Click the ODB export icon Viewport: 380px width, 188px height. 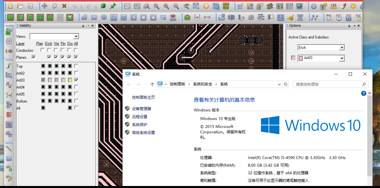[x=221, y=17]
